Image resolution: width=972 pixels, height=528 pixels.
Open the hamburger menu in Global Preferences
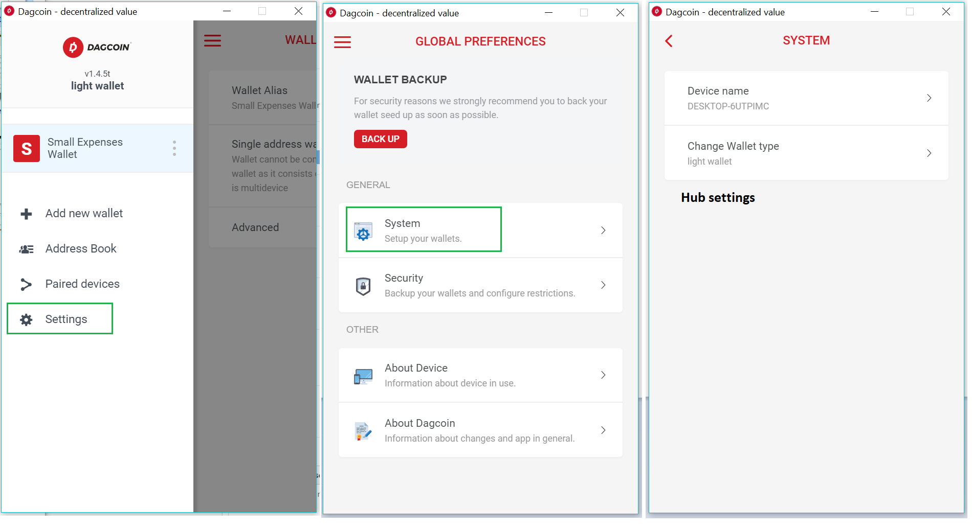pos(343,42)
